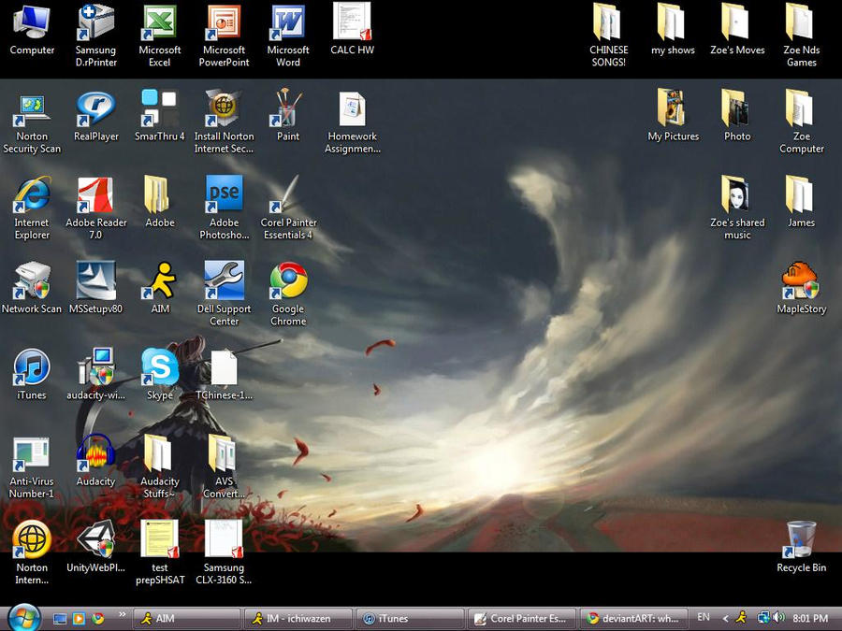Select the Microsoft Excel shortcut
The height and width of the screenshot is (631, 842).
click(159, 35)
